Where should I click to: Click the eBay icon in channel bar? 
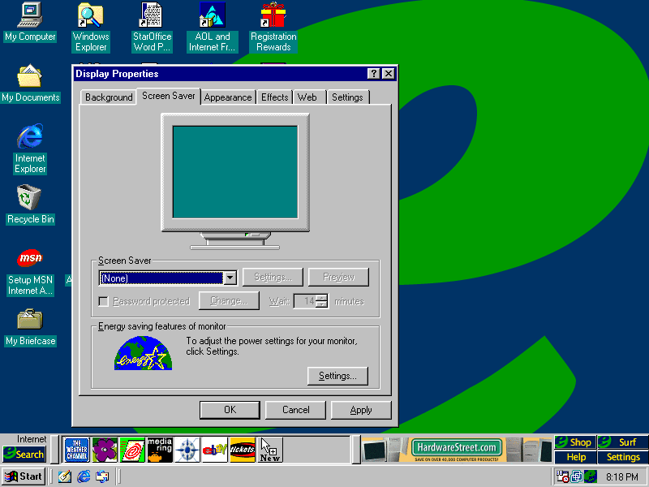(214, 450)
